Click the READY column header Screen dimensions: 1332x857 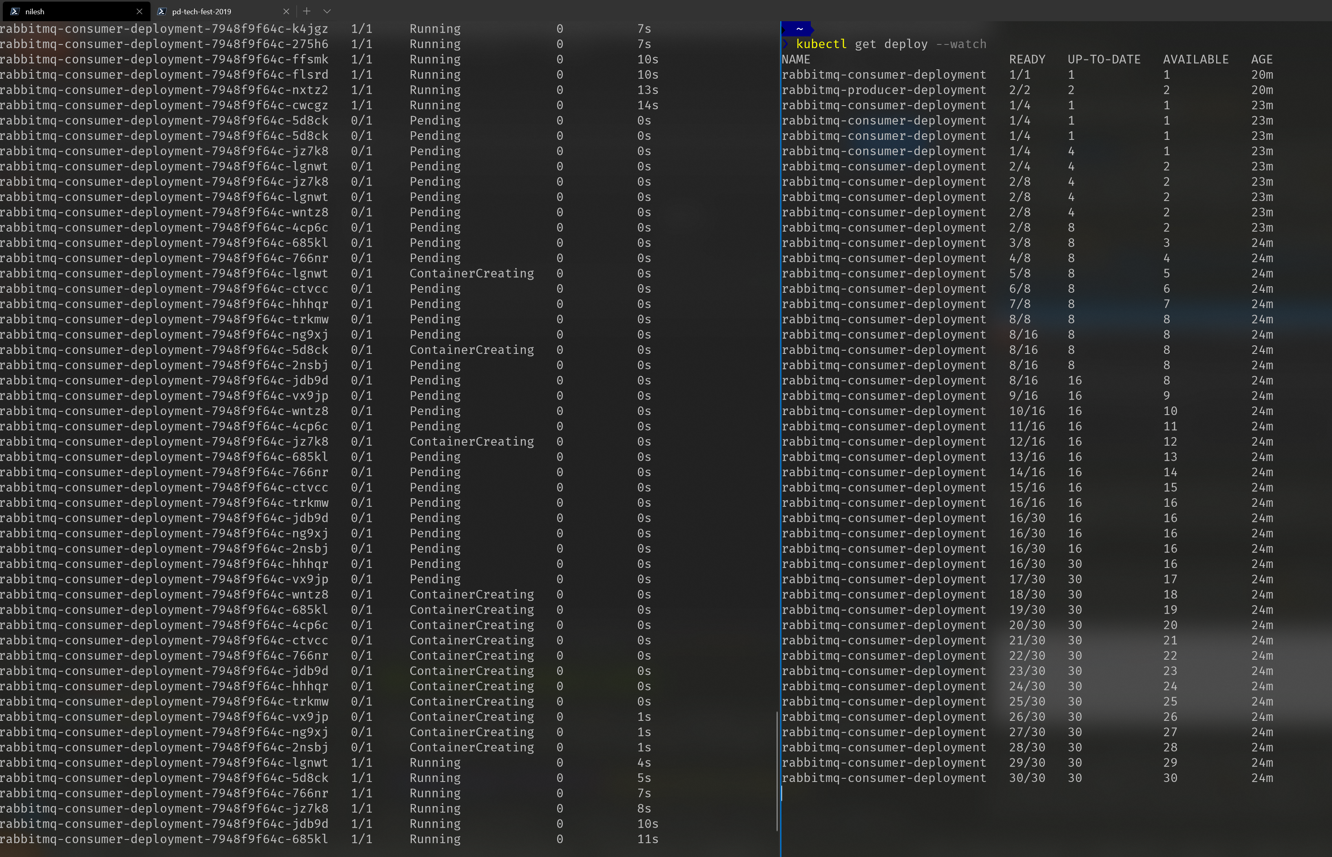click(1027, 59)
